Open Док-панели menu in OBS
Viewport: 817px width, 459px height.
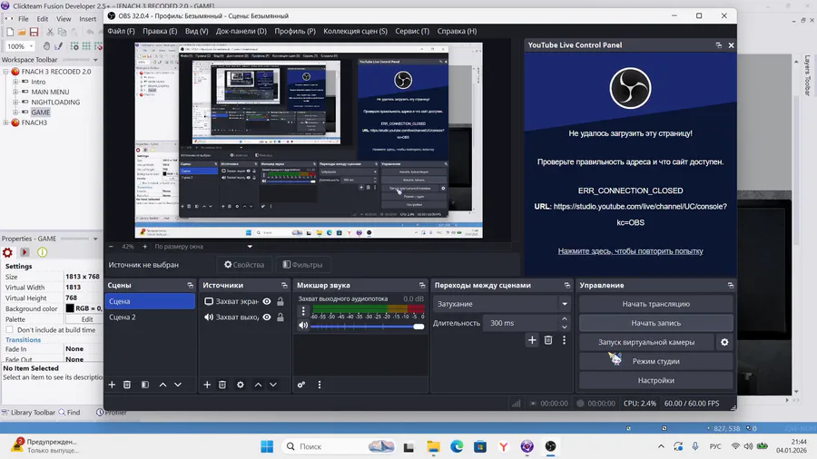[241, 31]
